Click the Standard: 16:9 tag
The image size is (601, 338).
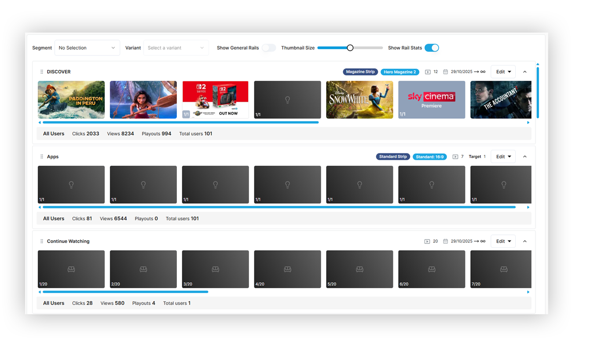pos(430,157)
